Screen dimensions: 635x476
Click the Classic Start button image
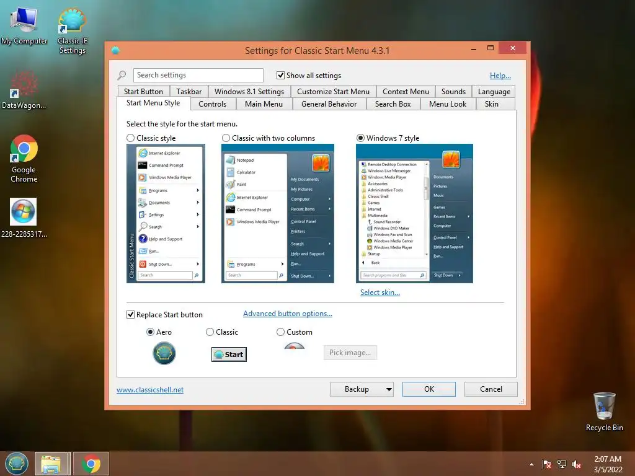coord(229,355)
